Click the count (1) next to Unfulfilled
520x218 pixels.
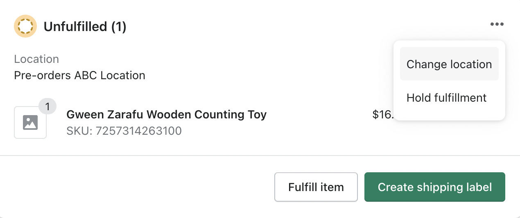click(119, 27)
